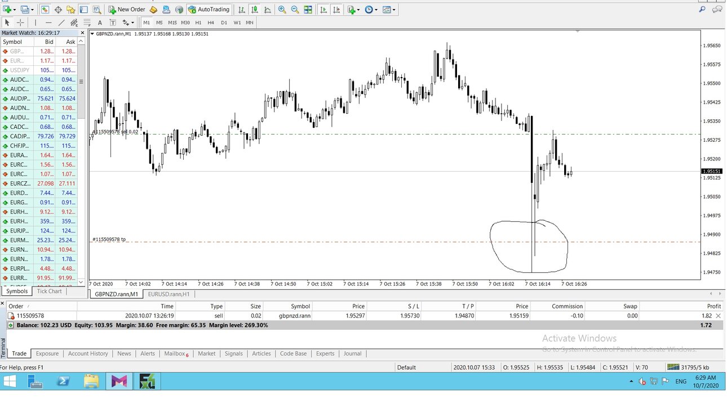Image resolution: width=727 pixels, height=408 pixels.
Task: Toggle the Data Window crosshair icon
Action: pyautogui.click(x=58, y=10)
